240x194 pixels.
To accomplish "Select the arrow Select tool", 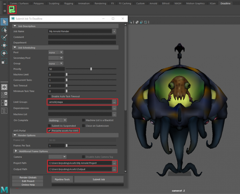I will click(4, 21).
